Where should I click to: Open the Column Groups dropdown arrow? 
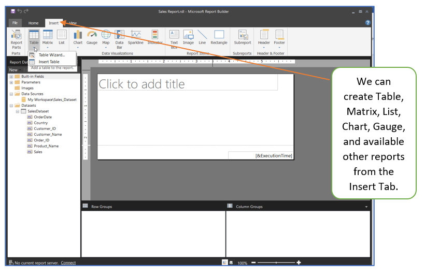tap(366, 207)
